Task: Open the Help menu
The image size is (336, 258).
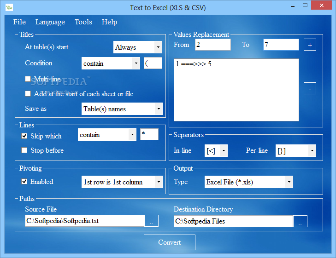Action: point(109,22)
